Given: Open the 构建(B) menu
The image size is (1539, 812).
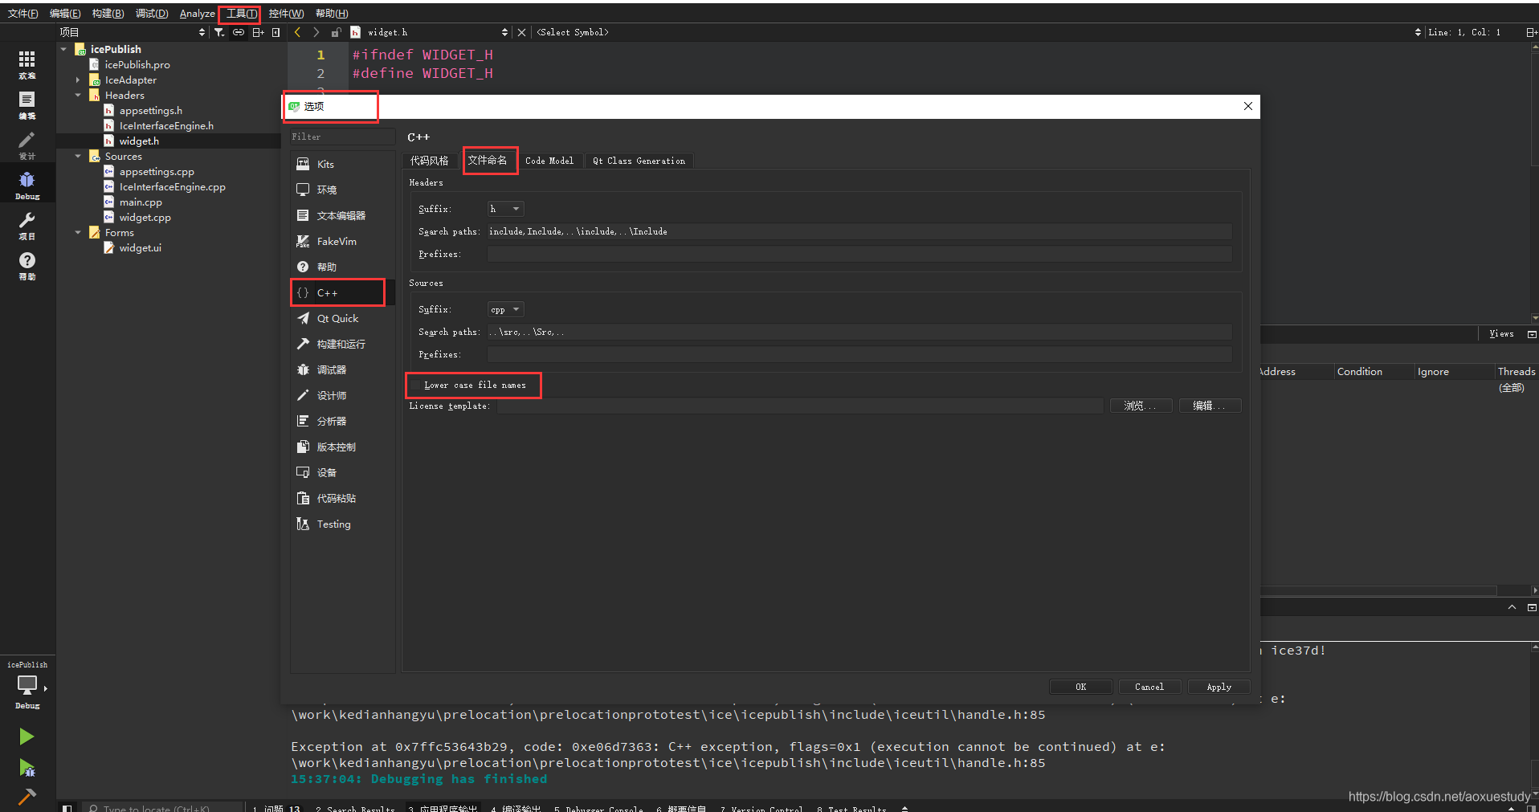Looking at the screenshot, I should point(108,14).
